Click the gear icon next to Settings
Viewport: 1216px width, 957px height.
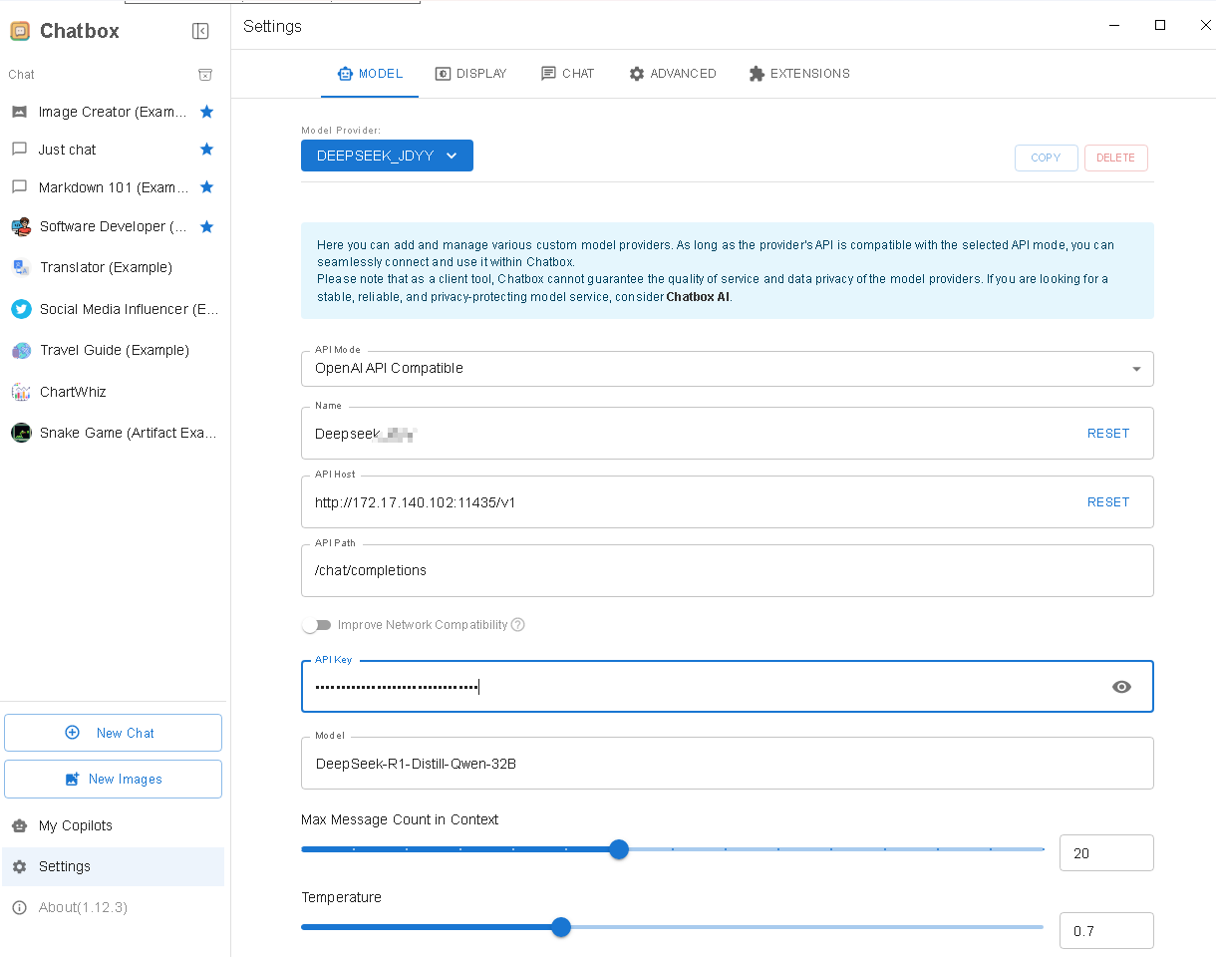[19, 866]
